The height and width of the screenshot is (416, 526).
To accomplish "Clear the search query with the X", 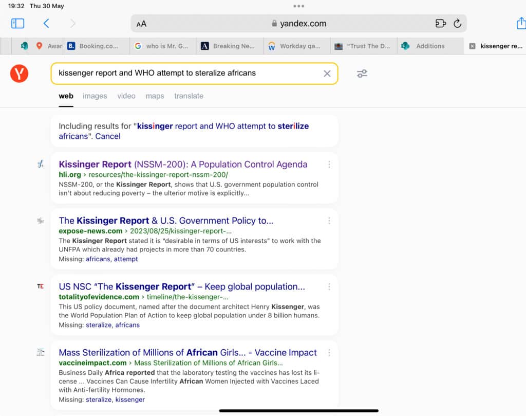I will click(327, 74).
